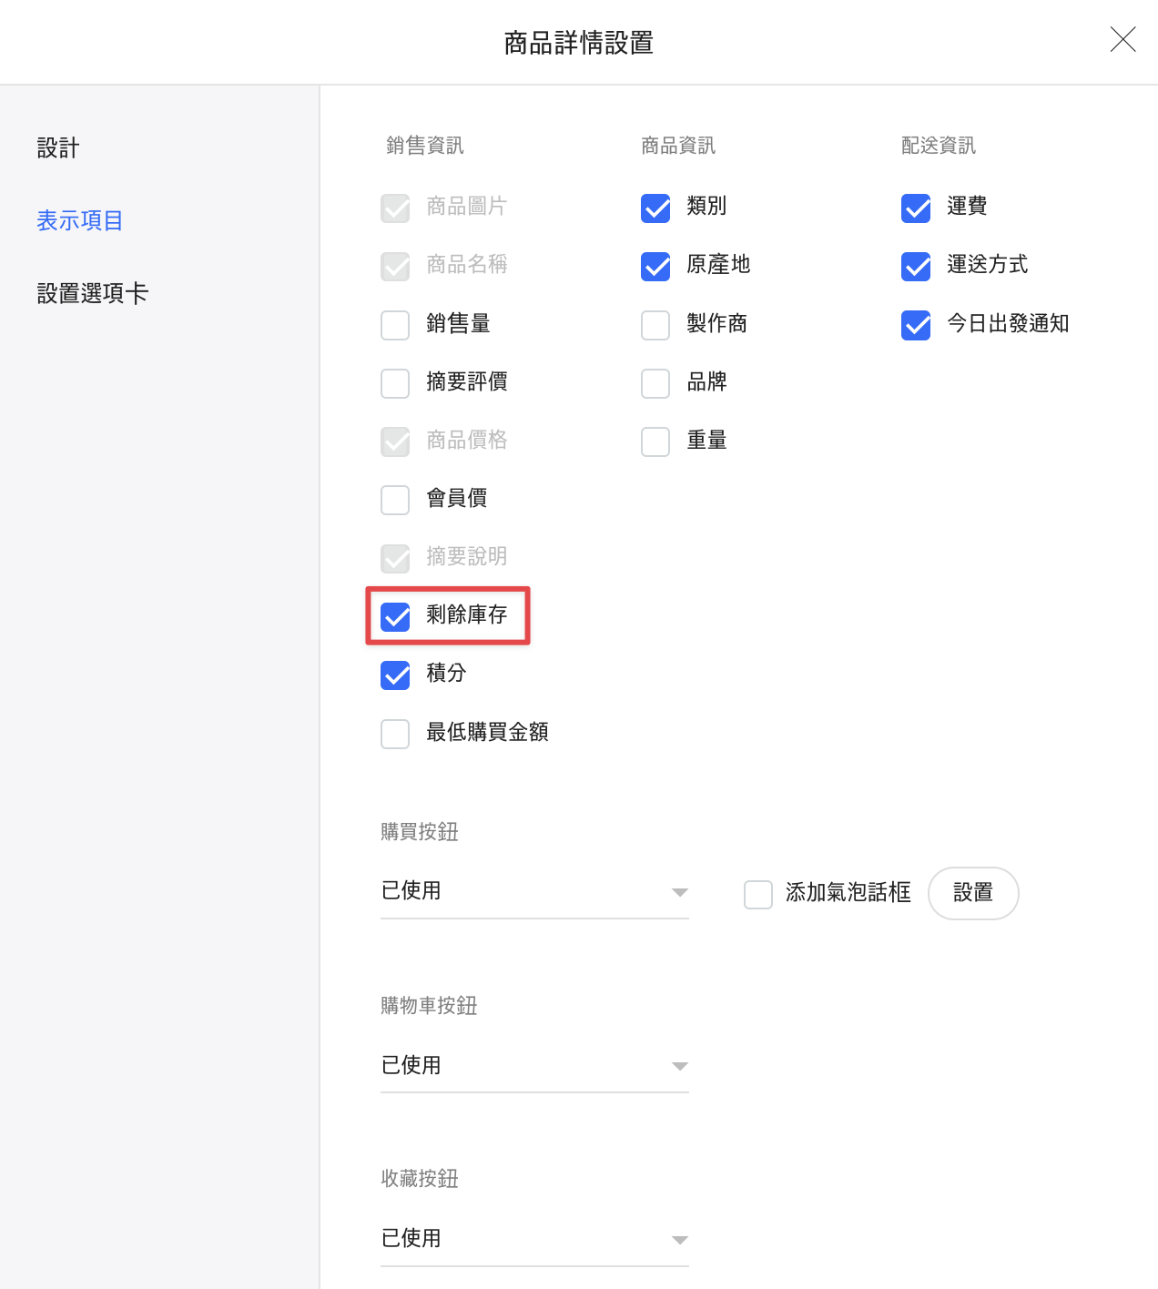Enable the 銷售量 checkbox
Viewport: 1158px width, 1289px height.
[x=395, y=325]
